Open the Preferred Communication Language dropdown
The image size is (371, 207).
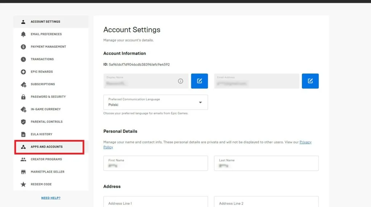coord(155,102)
